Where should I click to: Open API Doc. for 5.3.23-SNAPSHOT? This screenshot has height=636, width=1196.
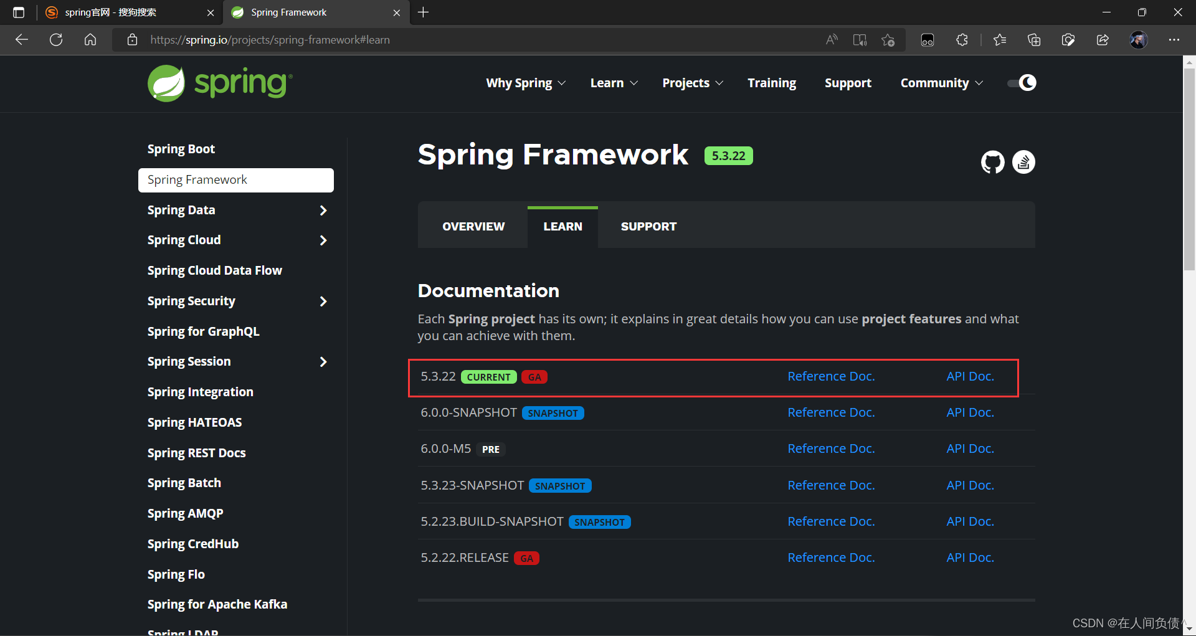tap(970, 485)
